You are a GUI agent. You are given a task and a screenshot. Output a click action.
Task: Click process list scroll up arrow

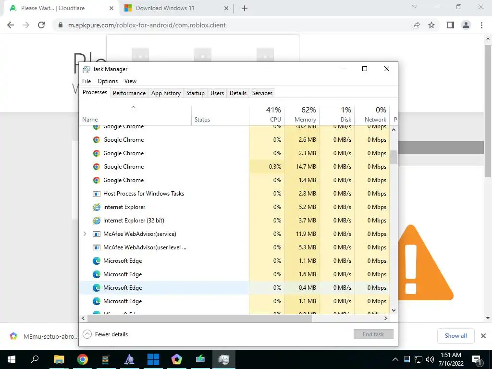coord(394,130)
